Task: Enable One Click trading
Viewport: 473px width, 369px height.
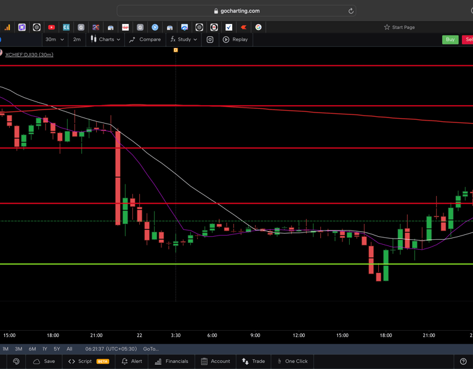Action: [x=293, y=362]
